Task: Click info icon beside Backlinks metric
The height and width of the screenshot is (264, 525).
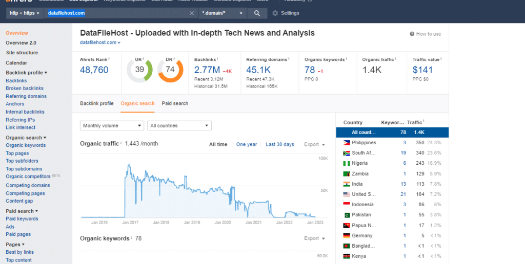Action: pos(217,58)
